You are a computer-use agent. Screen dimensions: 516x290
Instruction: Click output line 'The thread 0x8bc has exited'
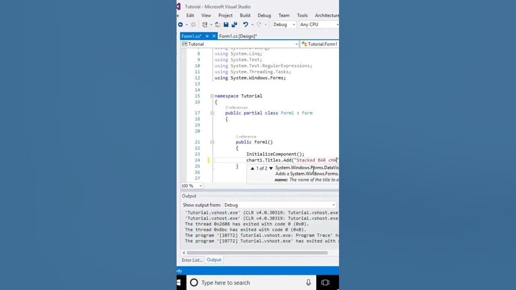coord(245,230)
